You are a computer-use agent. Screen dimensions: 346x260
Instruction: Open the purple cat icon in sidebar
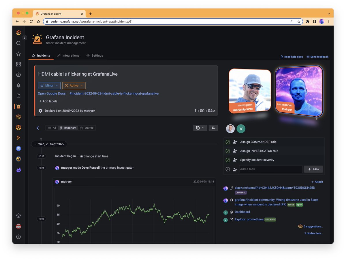point(18,170)
